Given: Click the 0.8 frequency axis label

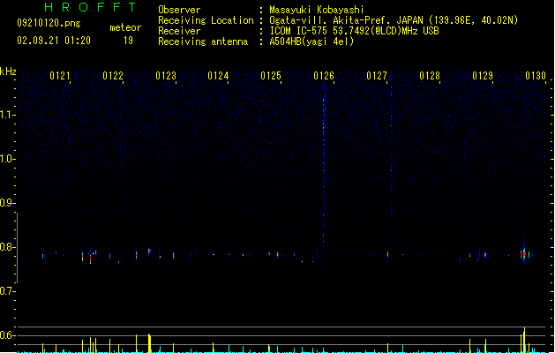Looking at the screenshot, I should 7,247.
